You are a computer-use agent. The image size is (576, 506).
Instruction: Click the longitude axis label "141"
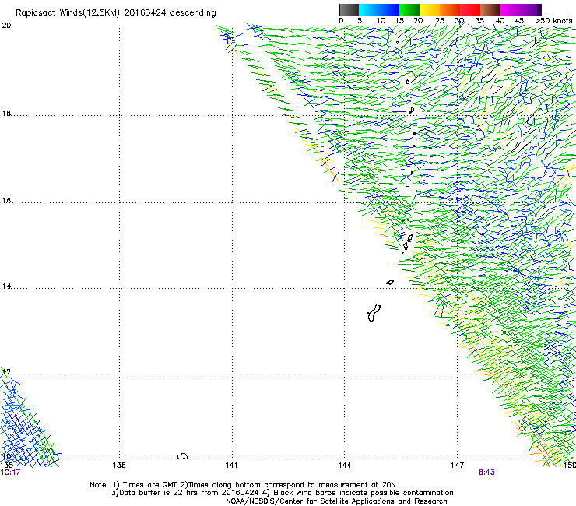pyautogui.click(x=231, y=466)
